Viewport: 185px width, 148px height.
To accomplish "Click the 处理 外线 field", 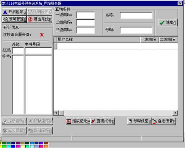I will (18, 51).
